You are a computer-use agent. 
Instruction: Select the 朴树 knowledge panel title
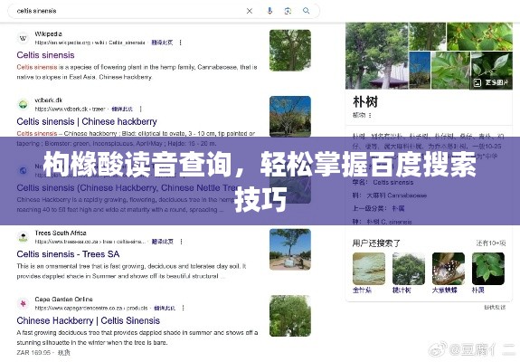(x=365, y=101)
